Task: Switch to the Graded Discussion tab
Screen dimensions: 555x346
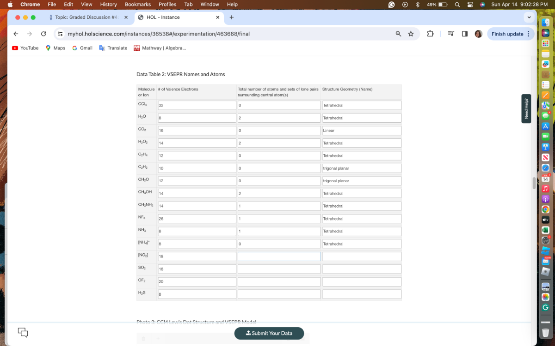Action: click(x=86, y=17)
